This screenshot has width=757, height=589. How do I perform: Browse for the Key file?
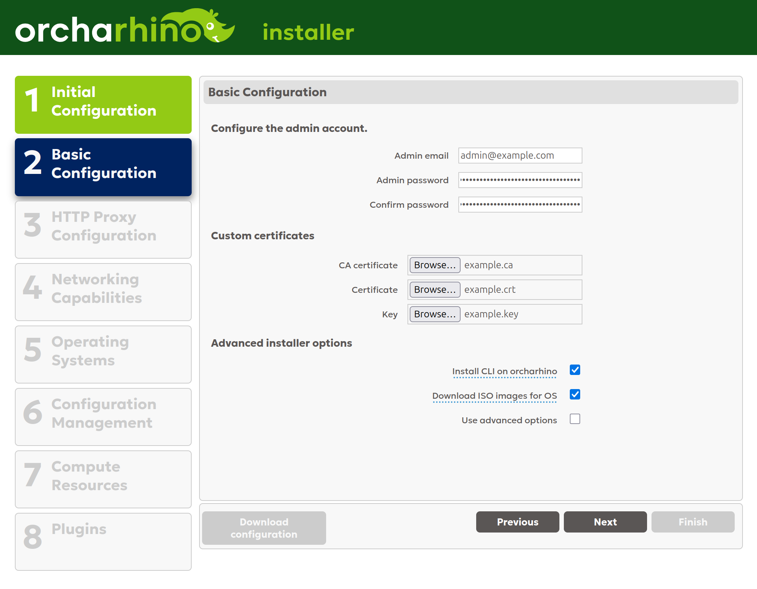435,314
